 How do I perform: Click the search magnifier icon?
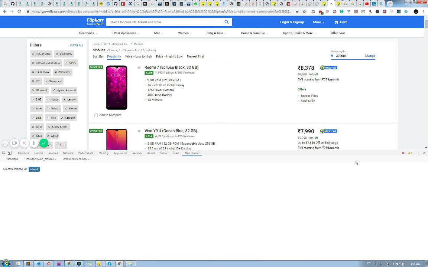[x=226, y=22]
